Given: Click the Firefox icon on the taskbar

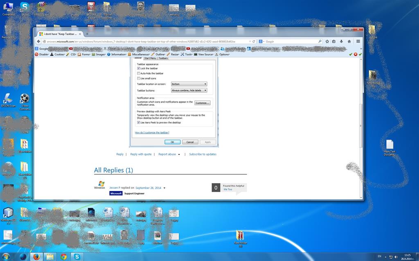Looking at the screenshot, I should 36,257.
